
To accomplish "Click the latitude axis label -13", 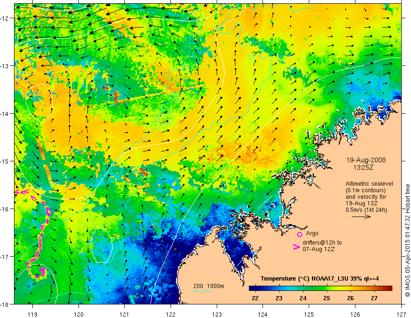I will [5, 66].
